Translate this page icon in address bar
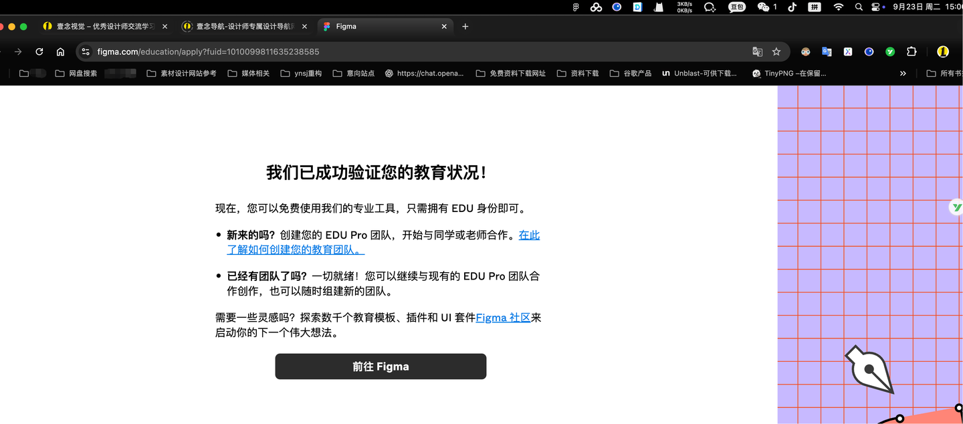 757,51
